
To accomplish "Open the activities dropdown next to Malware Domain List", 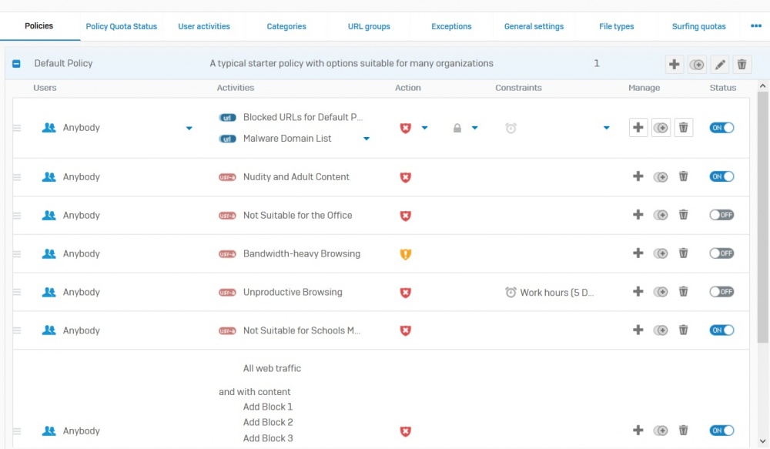I will 367,139.
